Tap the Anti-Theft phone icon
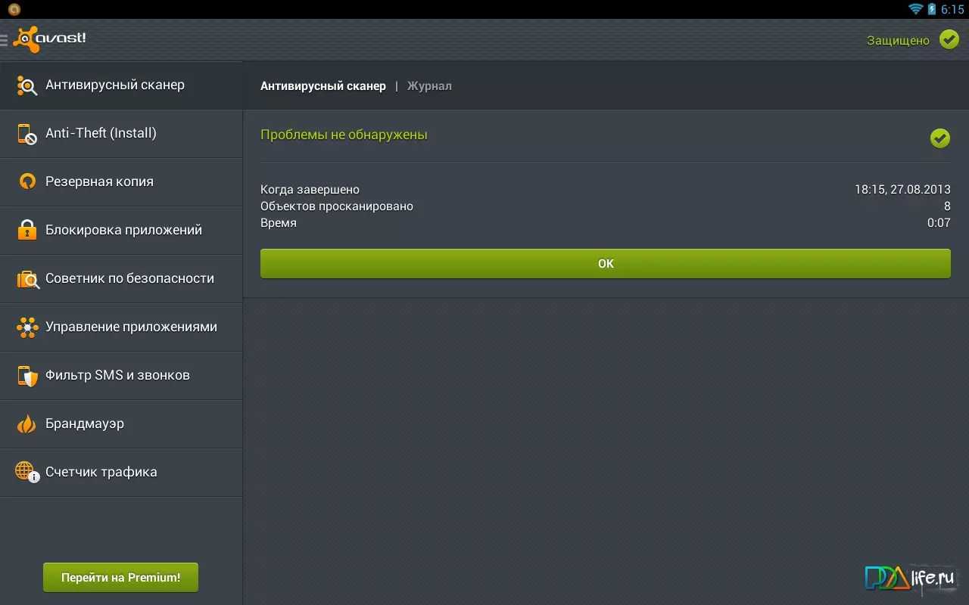Image resolution: width=969 pixels, height=605 pixels. click(27, 134)
